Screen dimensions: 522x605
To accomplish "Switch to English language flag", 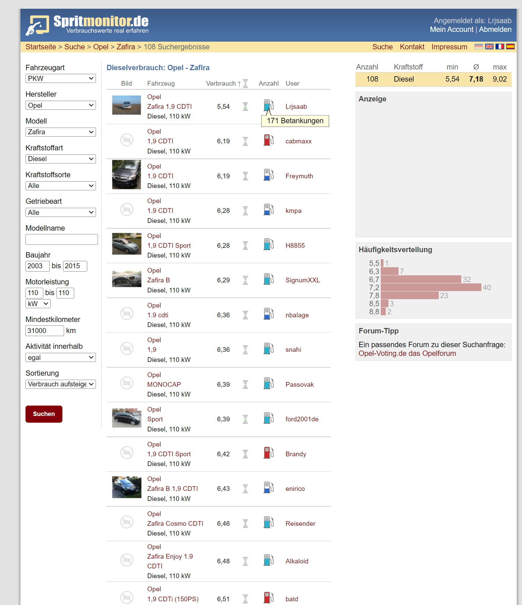I will tap(489, 47).
